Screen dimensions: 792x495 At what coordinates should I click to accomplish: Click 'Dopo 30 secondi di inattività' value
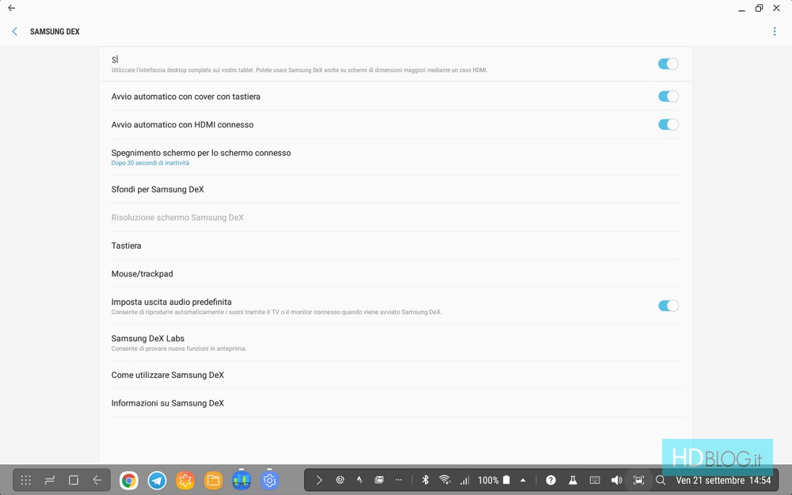click(150, 163)
